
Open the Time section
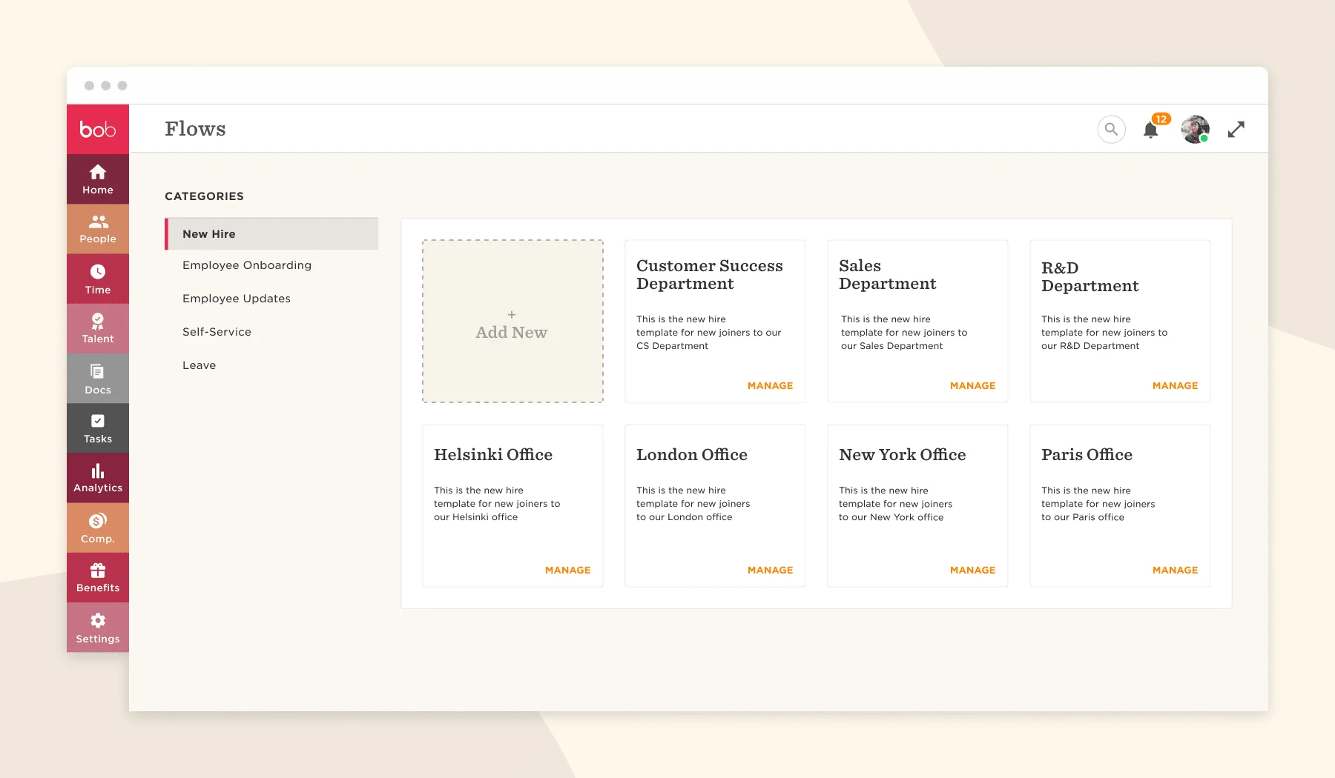click(x=98, y=279)
